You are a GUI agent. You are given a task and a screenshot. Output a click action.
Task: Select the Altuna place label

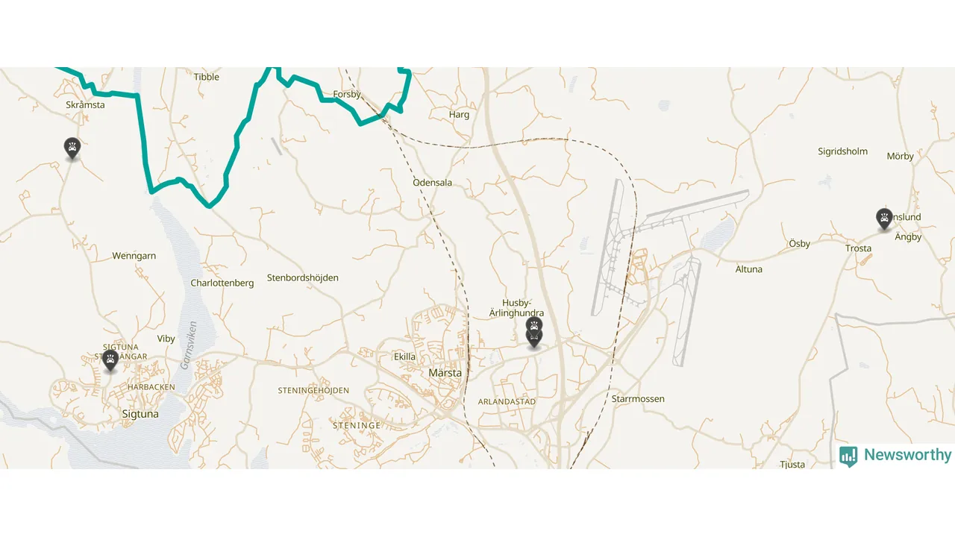(749, 269)
